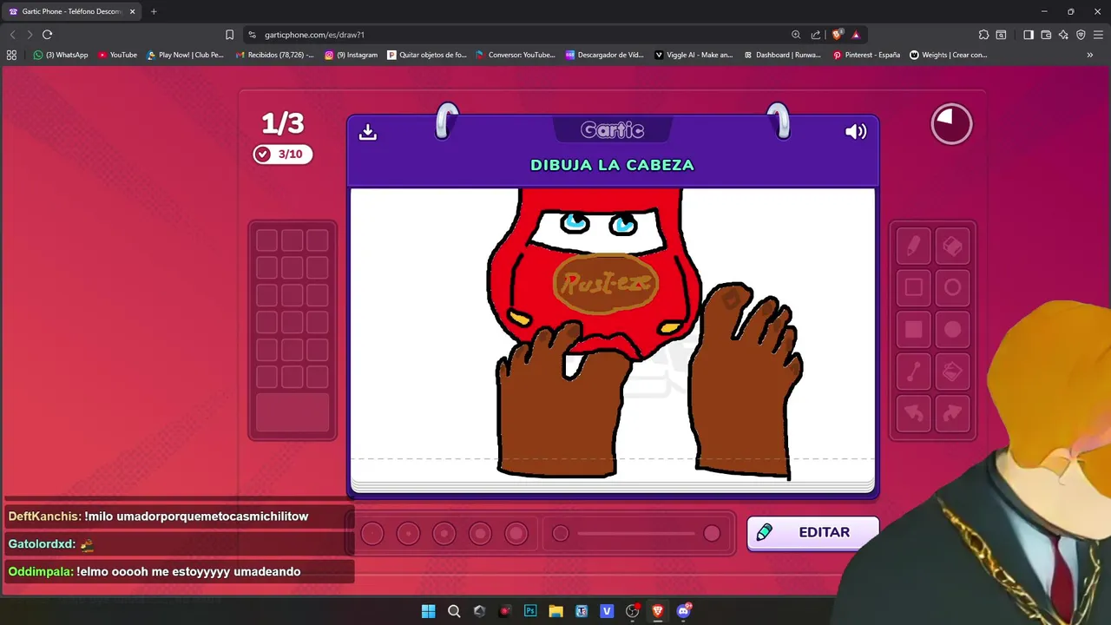Open the WhatsApp bookmark

click(x=61, y=55)
